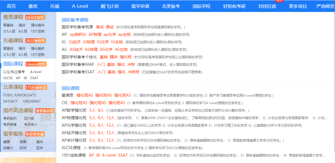Click the 2022寒假班 badge beside 托福课程

[x=35, y=41]
